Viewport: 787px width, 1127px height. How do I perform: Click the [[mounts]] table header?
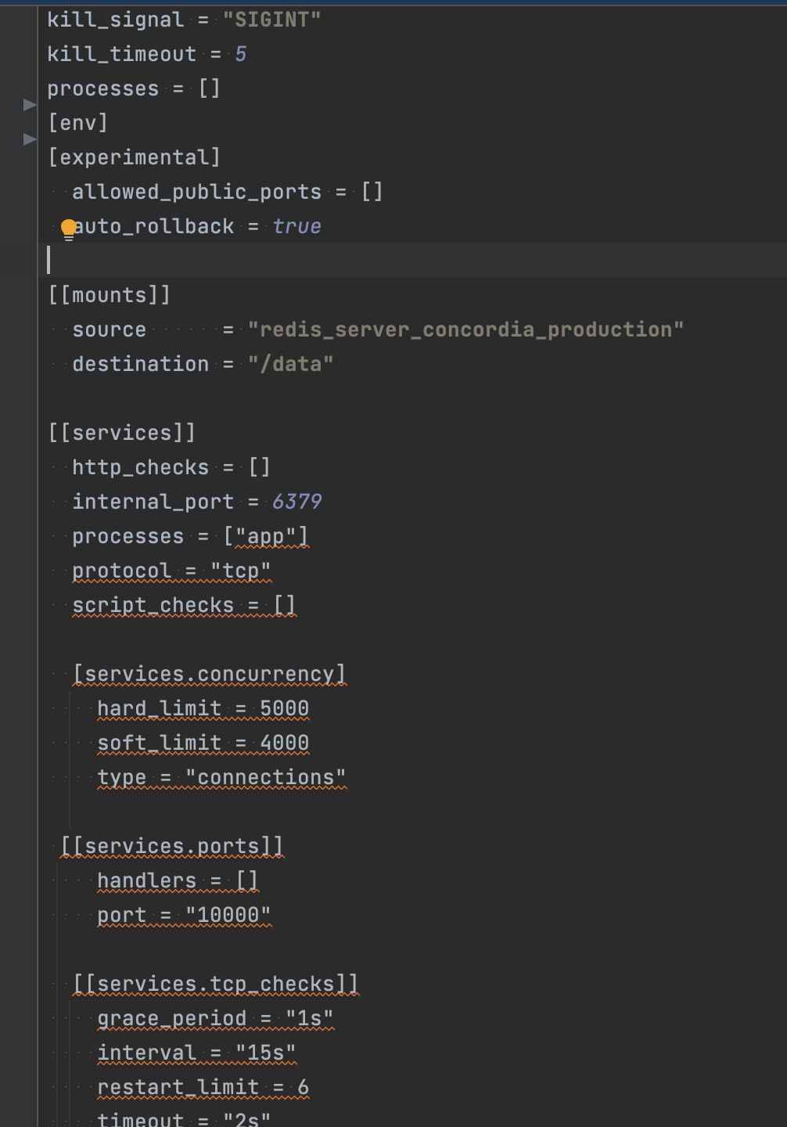click(x=110, y=295)
